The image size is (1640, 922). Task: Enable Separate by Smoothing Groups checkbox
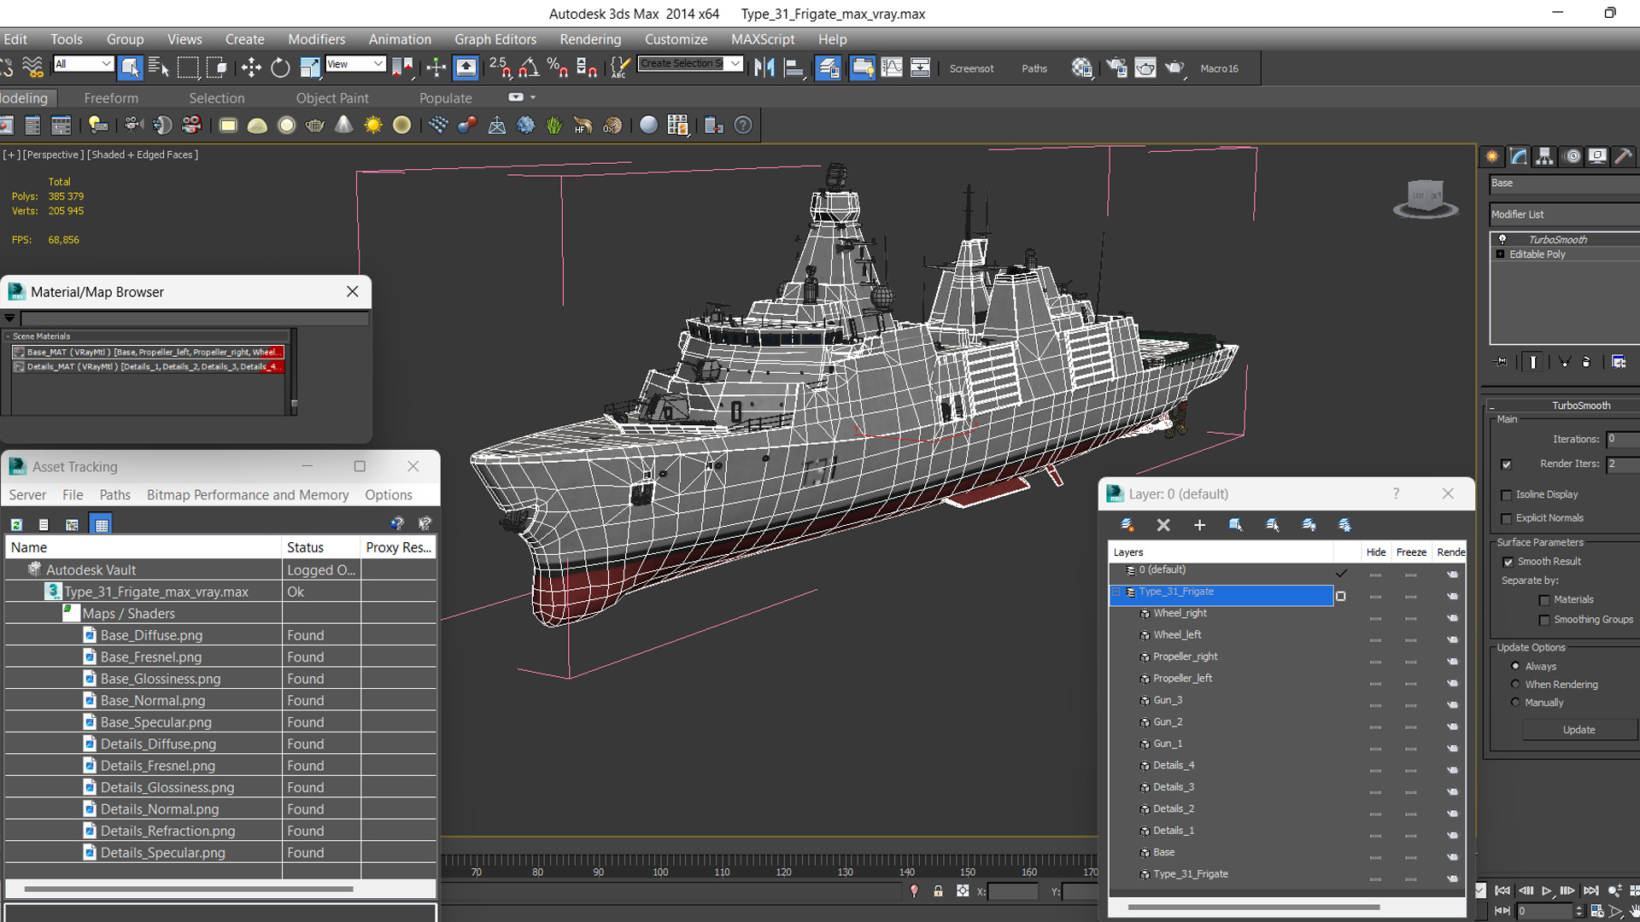tap(1544, 620)
